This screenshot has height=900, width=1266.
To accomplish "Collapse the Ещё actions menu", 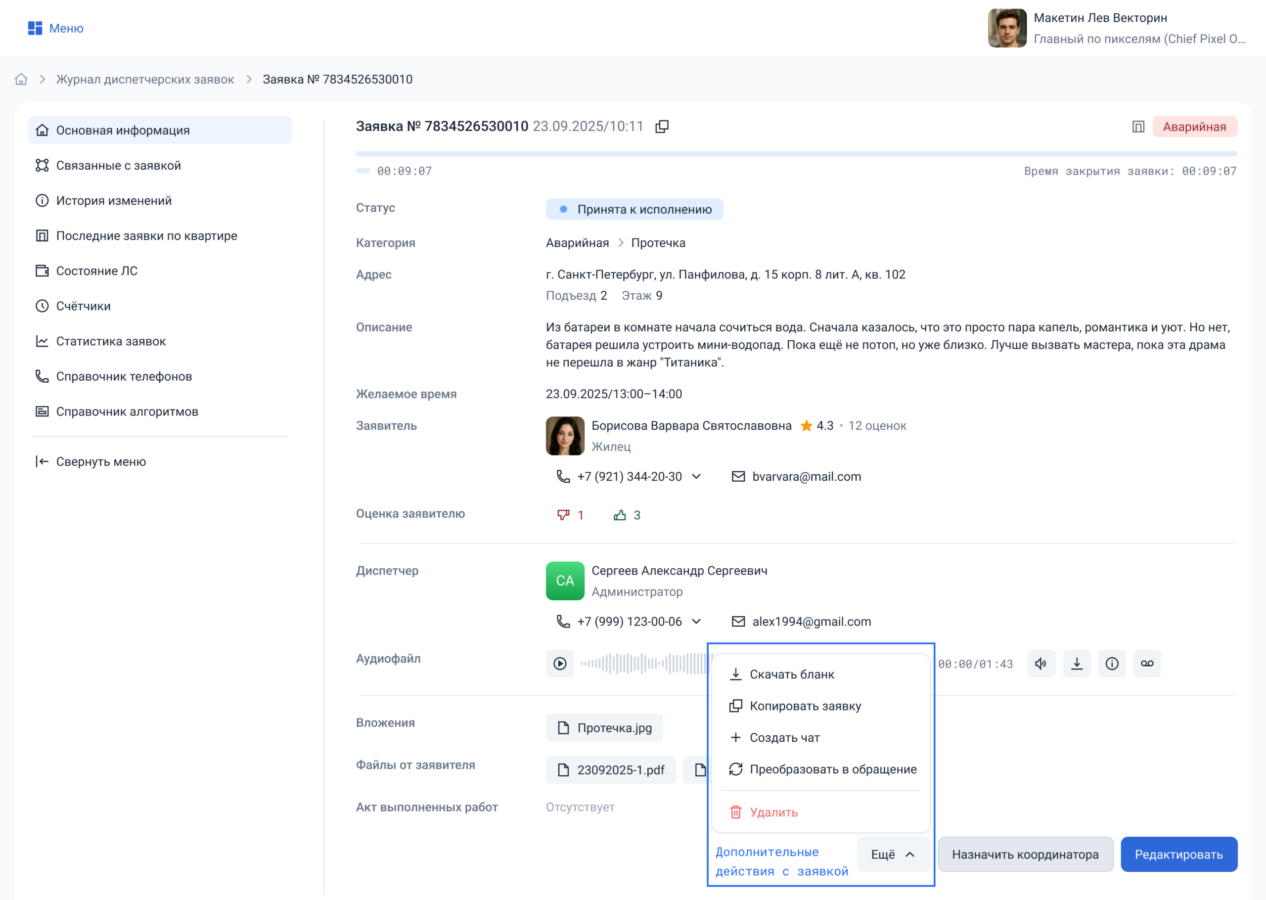I will (893, 855).
